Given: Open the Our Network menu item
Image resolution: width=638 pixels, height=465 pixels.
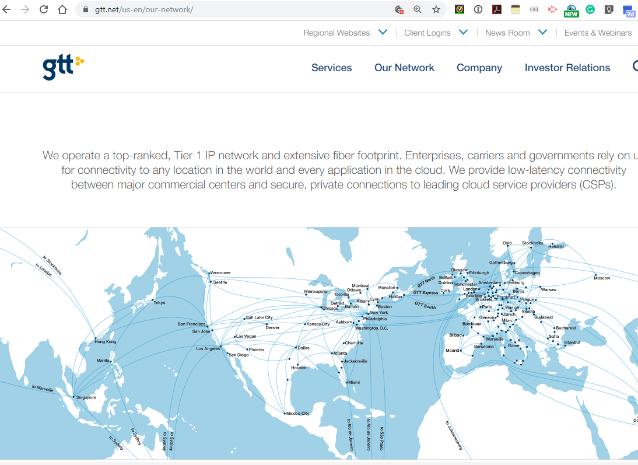Looking at the screenshot, I should pos(404,68).
